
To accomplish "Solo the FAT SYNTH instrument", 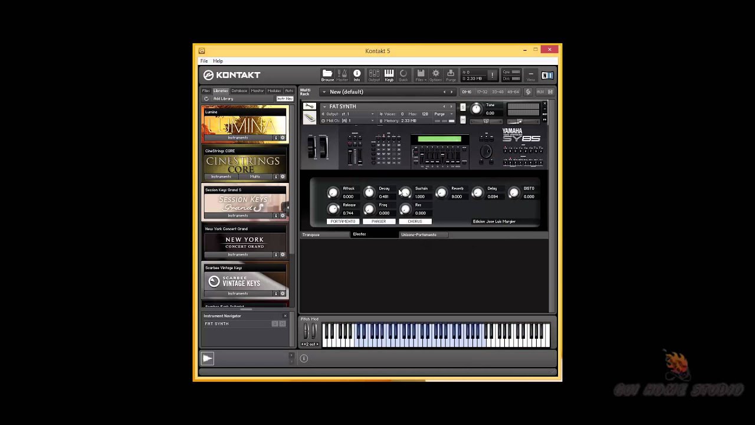I will 463,106.
